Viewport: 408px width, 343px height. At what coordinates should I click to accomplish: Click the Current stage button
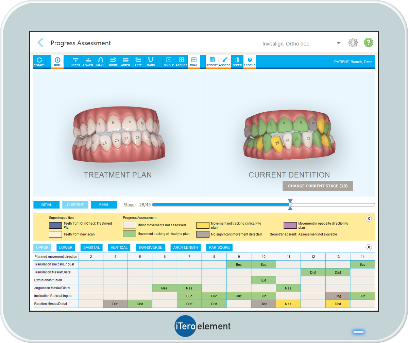tap(75, 205)
